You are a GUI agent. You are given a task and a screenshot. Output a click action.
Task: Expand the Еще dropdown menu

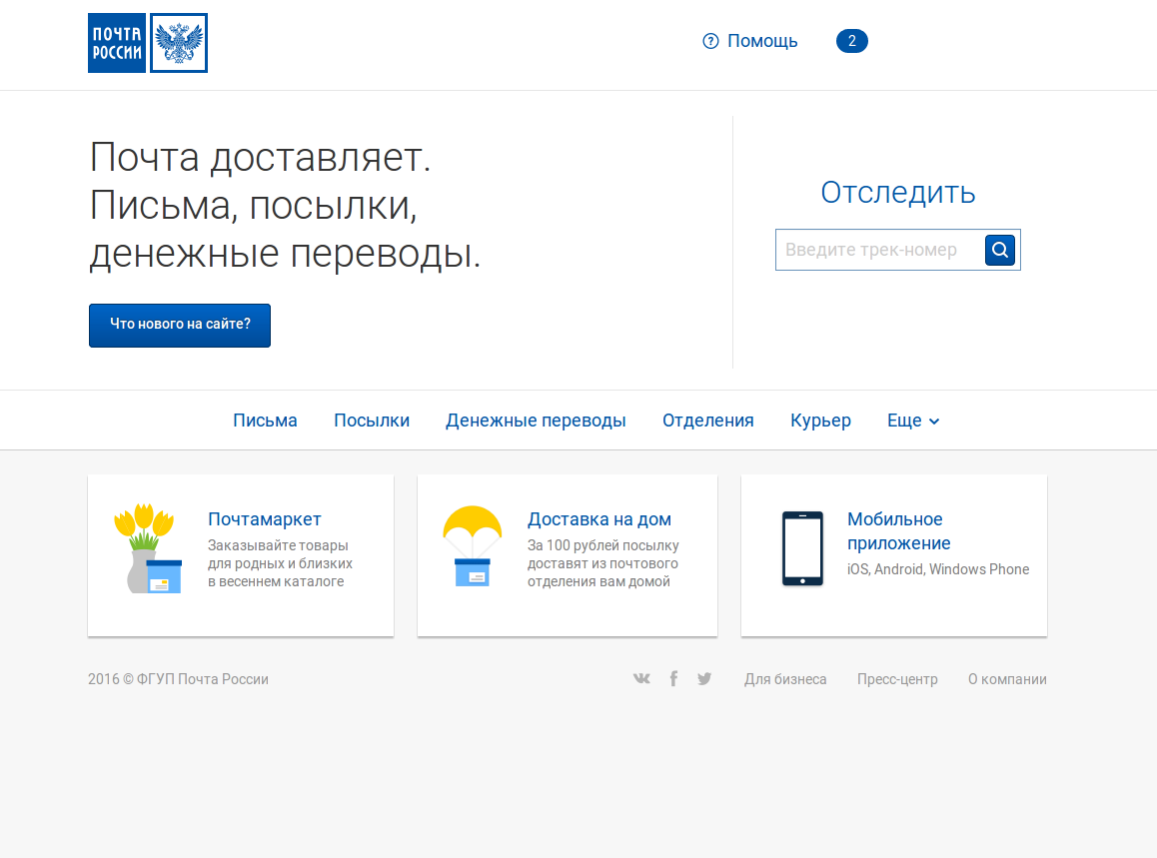point(913,421)
